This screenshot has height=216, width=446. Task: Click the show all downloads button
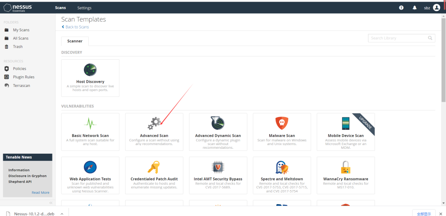tap(424, 214)
